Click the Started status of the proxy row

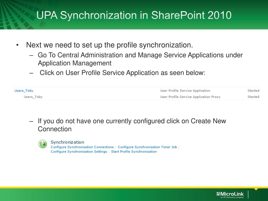pos(253,97)
